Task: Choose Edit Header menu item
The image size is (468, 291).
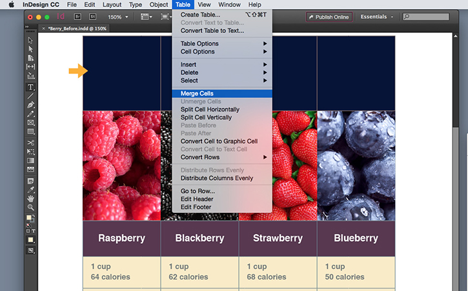Action: click(x=222, y=199)
